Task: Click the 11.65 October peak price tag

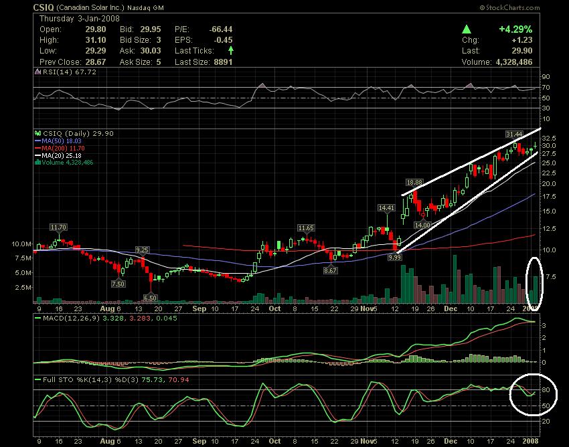Action: [x=306, y=228]
